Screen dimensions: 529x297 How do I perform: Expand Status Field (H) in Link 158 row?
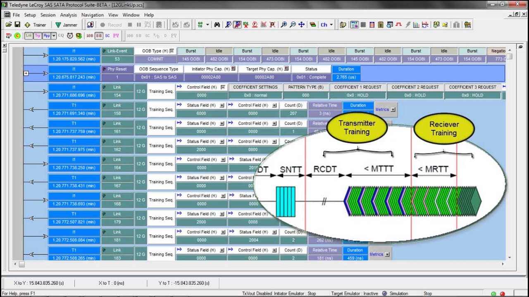(x=222, y=105)
